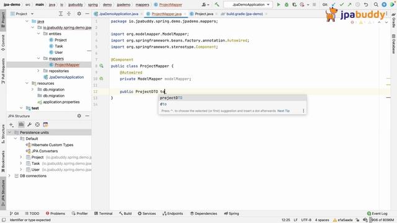Open JPA Structure gear settings
397x223 pixels.
coord(79,116)
